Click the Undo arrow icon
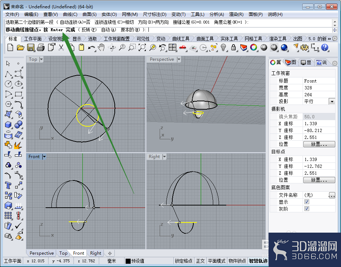The width and height of the screenshot is (341, 267). pyautogui.click(x=92, y=47)
